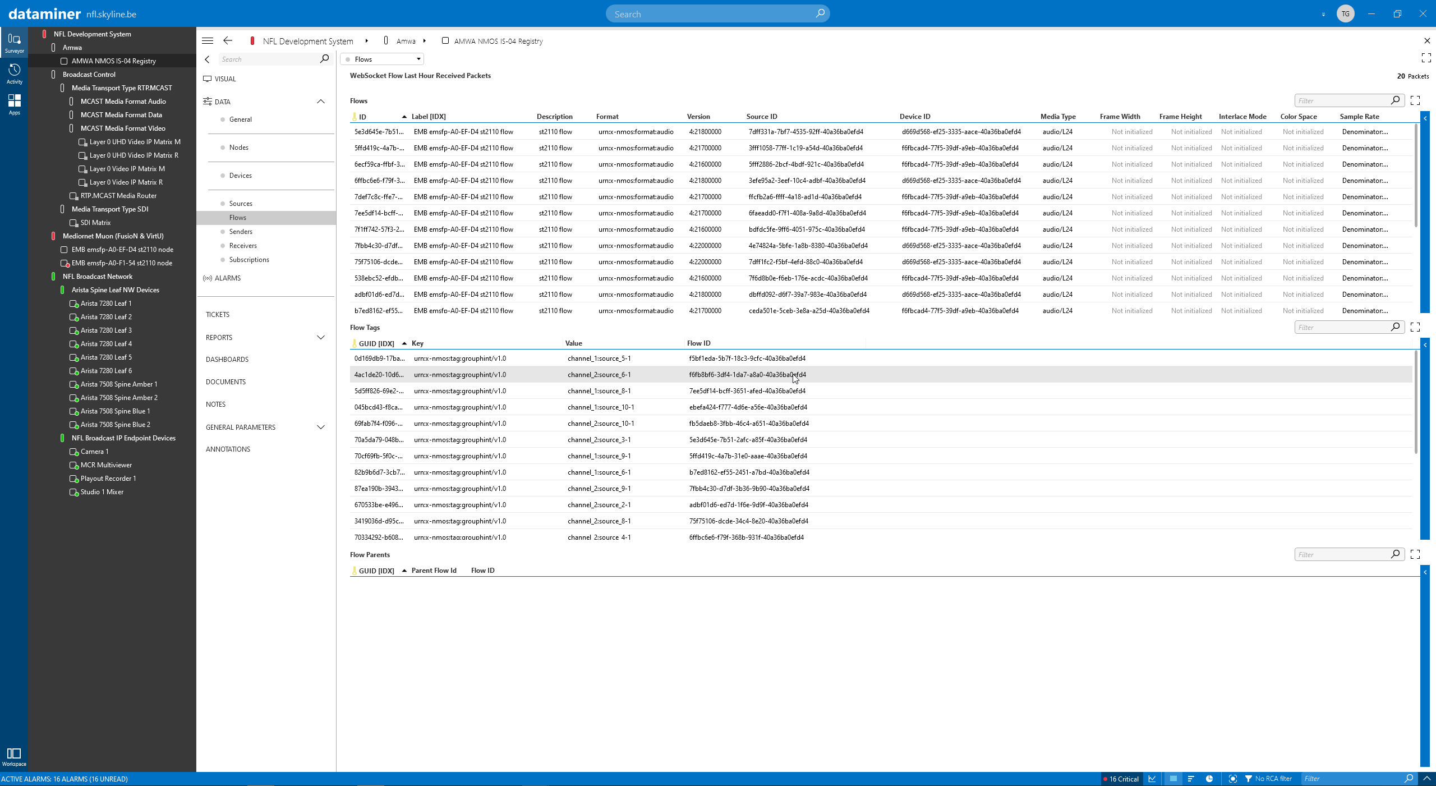Click the Flows table vertical scrollbar
The width and height of the screenshot is (1436, 786).
[1416, 175]
